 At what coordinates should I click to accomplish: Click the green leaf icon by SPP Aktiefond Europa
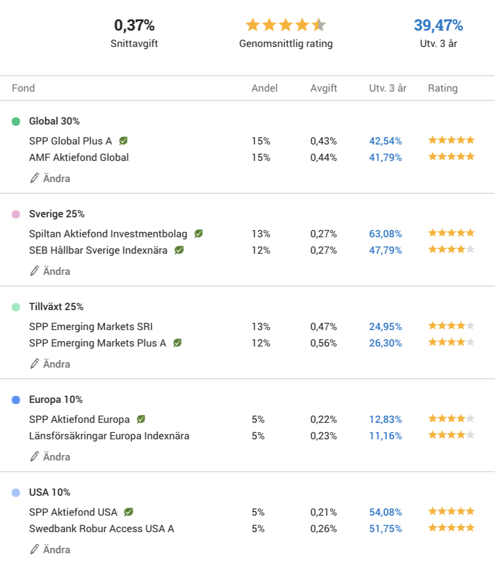pos(141,419)
